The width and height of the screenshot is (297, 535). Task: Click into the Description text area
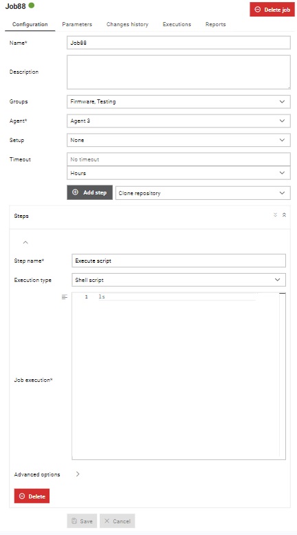179,72
